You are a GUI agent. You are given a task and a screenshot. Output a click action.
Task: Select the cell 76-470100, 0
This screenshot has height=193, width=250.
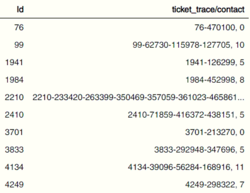220,27
